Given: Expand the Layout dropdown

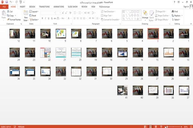Looking at the screenshot, I should (34, 12).
